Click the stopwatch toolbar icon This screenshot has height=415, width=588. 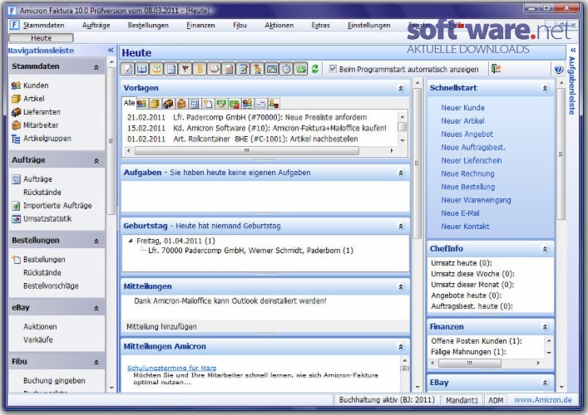click(286, 69)
